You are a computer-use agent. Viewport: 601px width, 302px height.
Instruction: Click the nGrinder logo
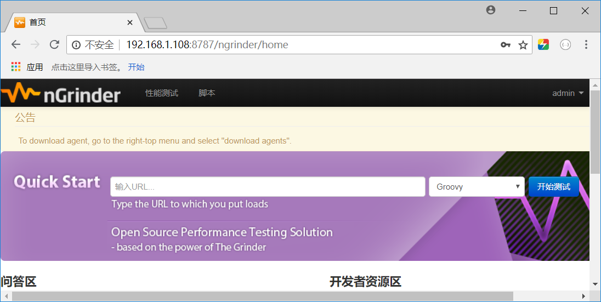pyautogui.click(x=60, y=93)
